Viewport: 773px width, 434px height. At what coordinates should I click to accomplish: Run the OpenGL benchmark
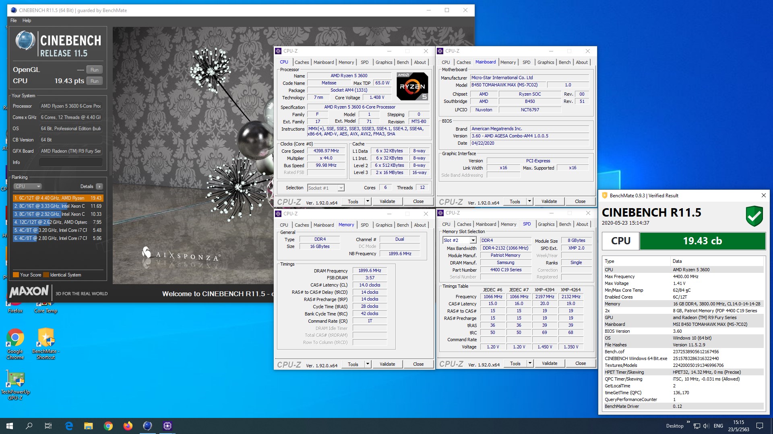pos(94,70)
